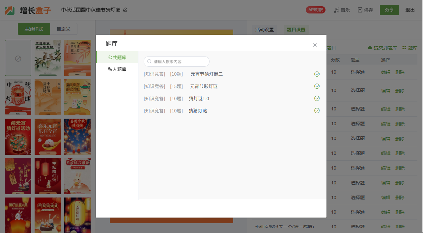The height and width of the screenshot is (233, 423).
Task: Click the 题库 grid icon at top right
Action: coord(404,48)
